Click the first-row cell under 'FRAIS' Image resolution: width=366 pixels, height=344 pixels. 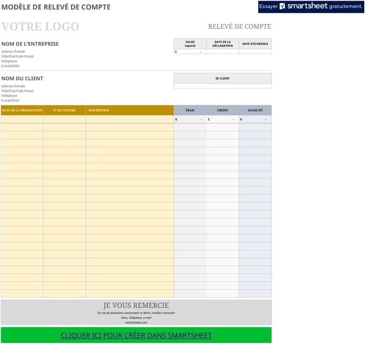[x=190, y=119]
